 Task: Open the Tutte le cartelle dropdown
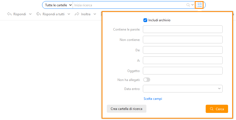[58, 5]
